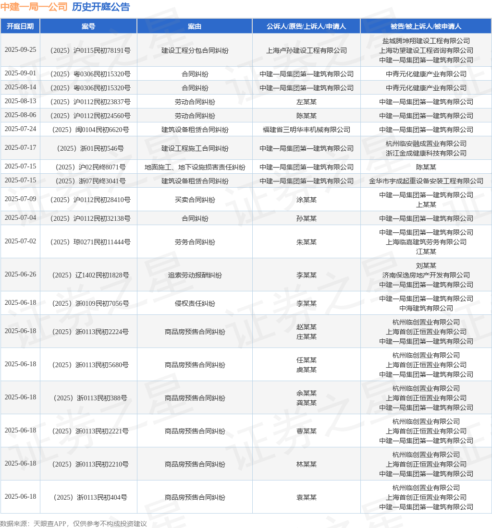The width and height of the screenshot is (492, 528).
Task: Click defendant 江某某
Action: point(426,252)
